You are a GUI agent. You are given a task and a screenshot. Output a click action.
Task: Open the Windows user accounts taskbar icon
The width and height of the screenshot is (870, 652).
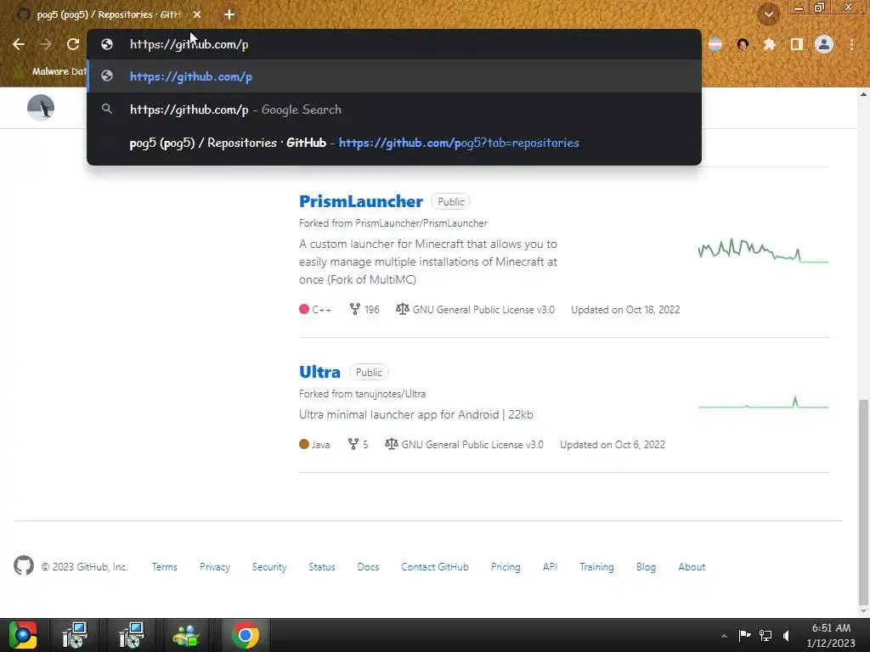pyautogui.click(x=186, y=635)
